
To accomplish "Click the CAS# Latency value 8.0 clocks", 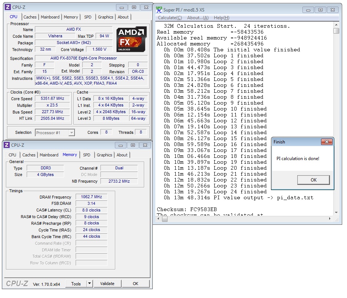I will pyautogui.click(x=92, y=210).
